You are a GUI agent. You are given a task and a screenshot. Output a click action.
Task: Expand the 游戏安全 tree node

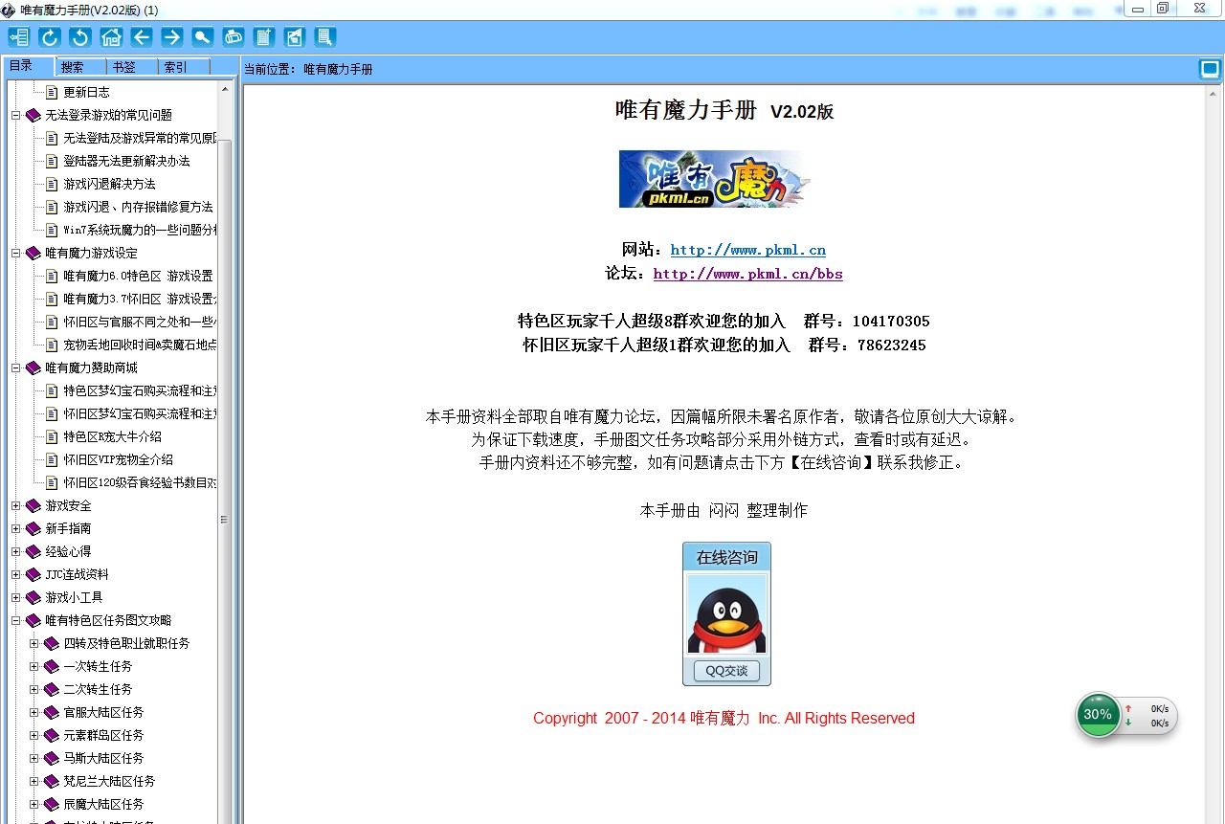pos(16,505)
